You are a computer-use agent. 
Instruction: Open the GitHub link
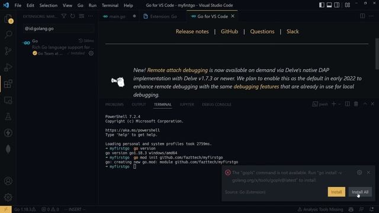tap(229, 31)
